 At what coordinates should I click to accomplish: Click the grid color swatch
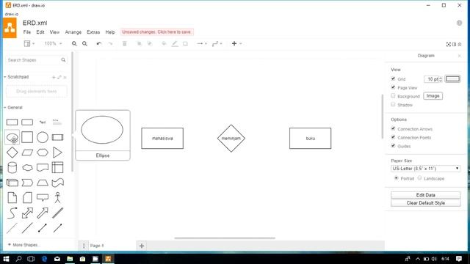pos(452,79)
